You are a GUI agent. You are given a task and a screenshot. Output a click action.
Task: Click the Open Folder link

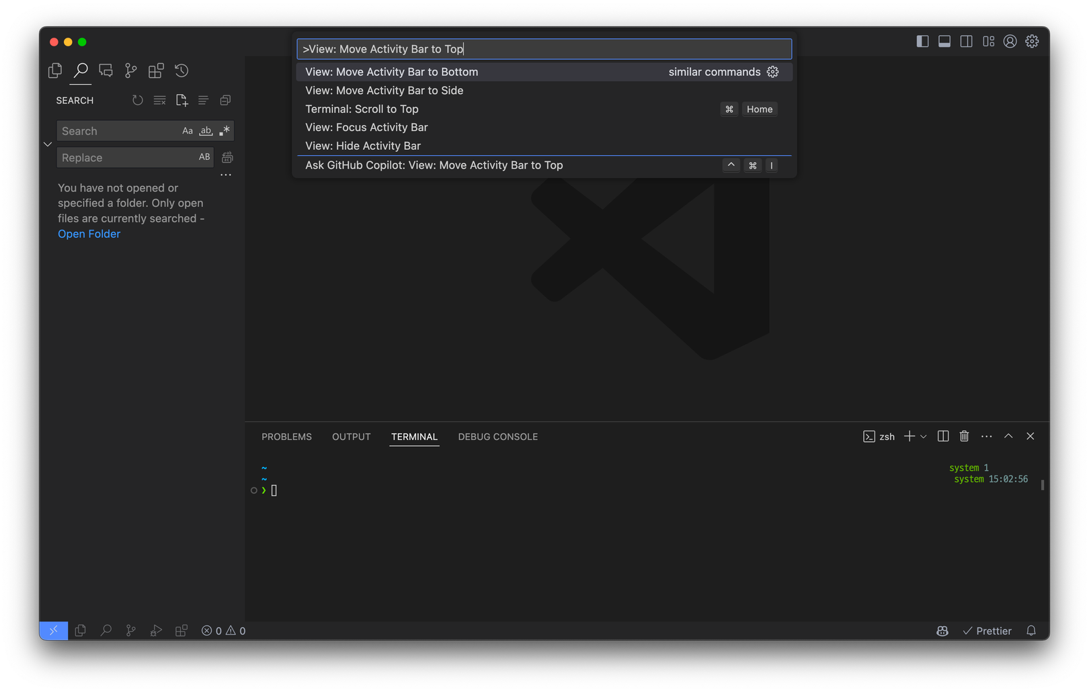pos(89,234)
